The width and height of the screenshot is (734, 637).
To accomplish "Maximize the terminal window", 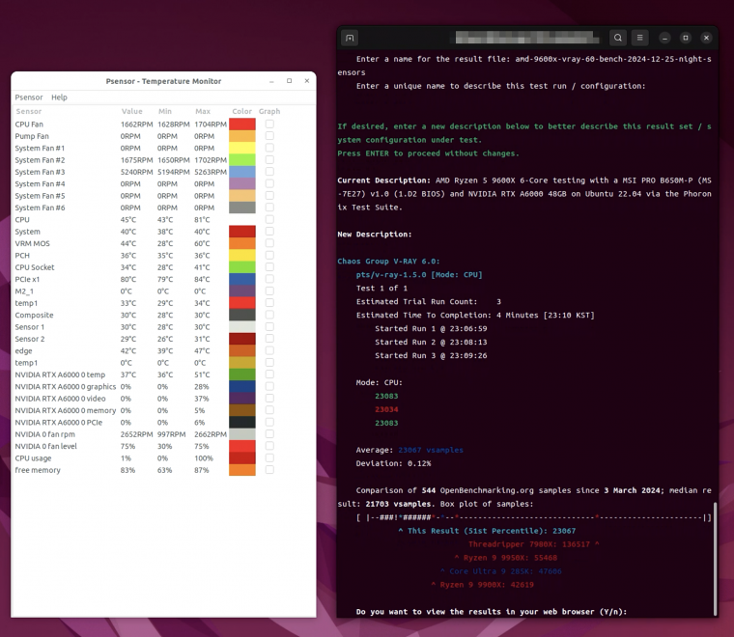I will pyautogui.click(x=686, y=38).
